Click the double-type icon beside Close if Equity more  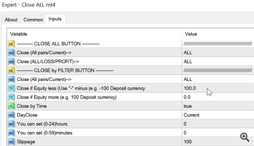(12, 97)
